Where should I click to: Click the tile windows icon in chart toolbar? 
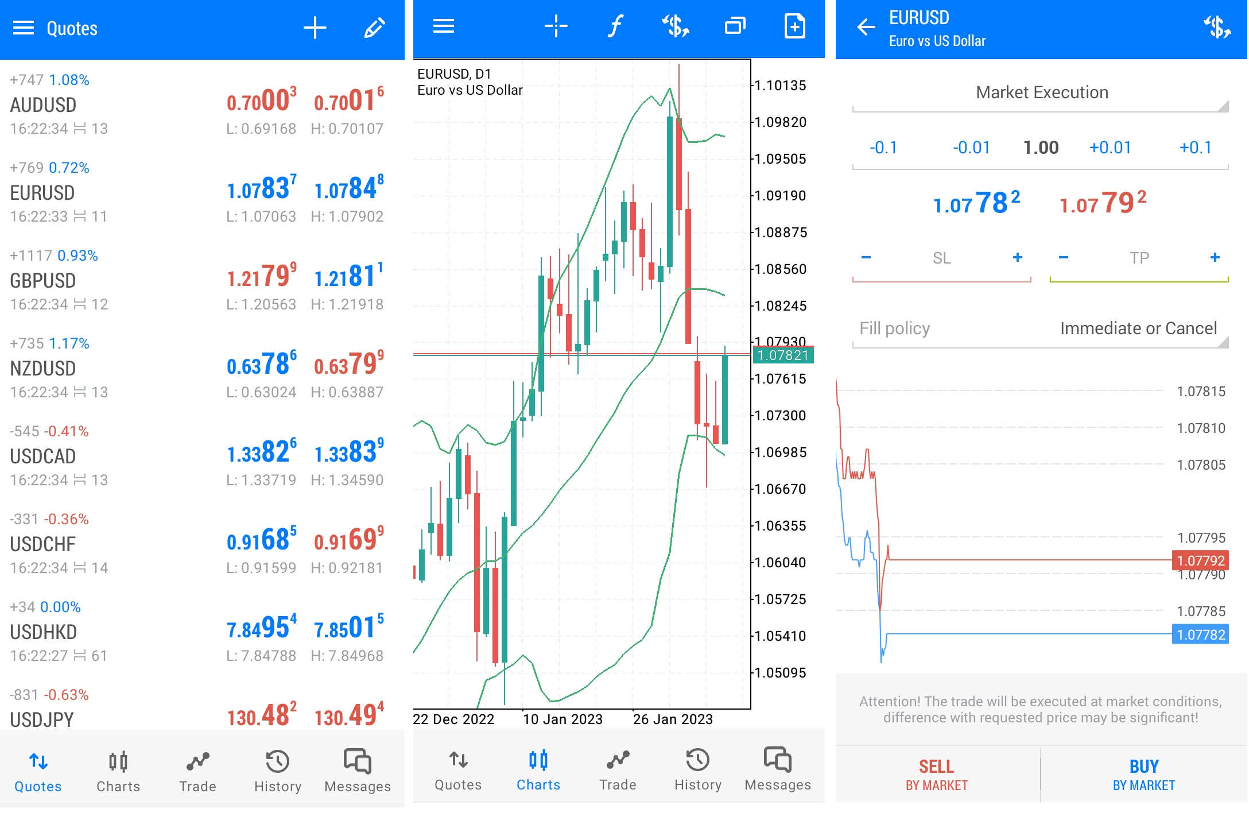click(x=735, y=26)
